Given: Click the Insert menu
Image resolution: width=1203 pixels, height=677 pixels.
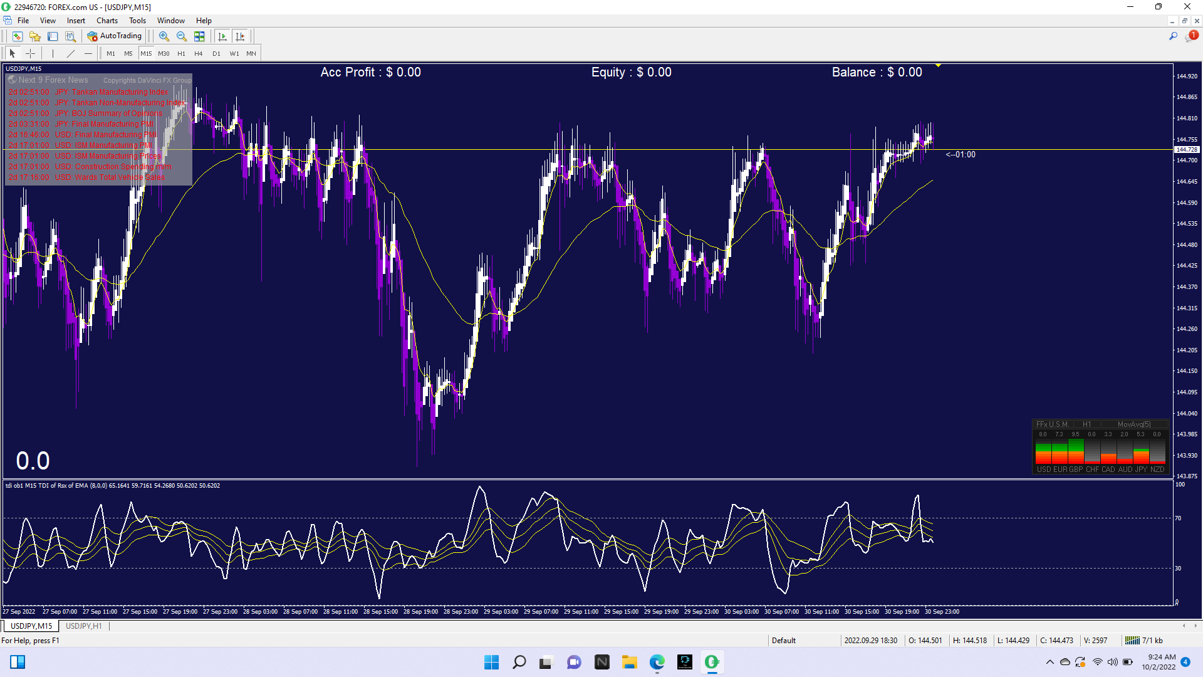Looking at the screenshot, I should (76, 21).
